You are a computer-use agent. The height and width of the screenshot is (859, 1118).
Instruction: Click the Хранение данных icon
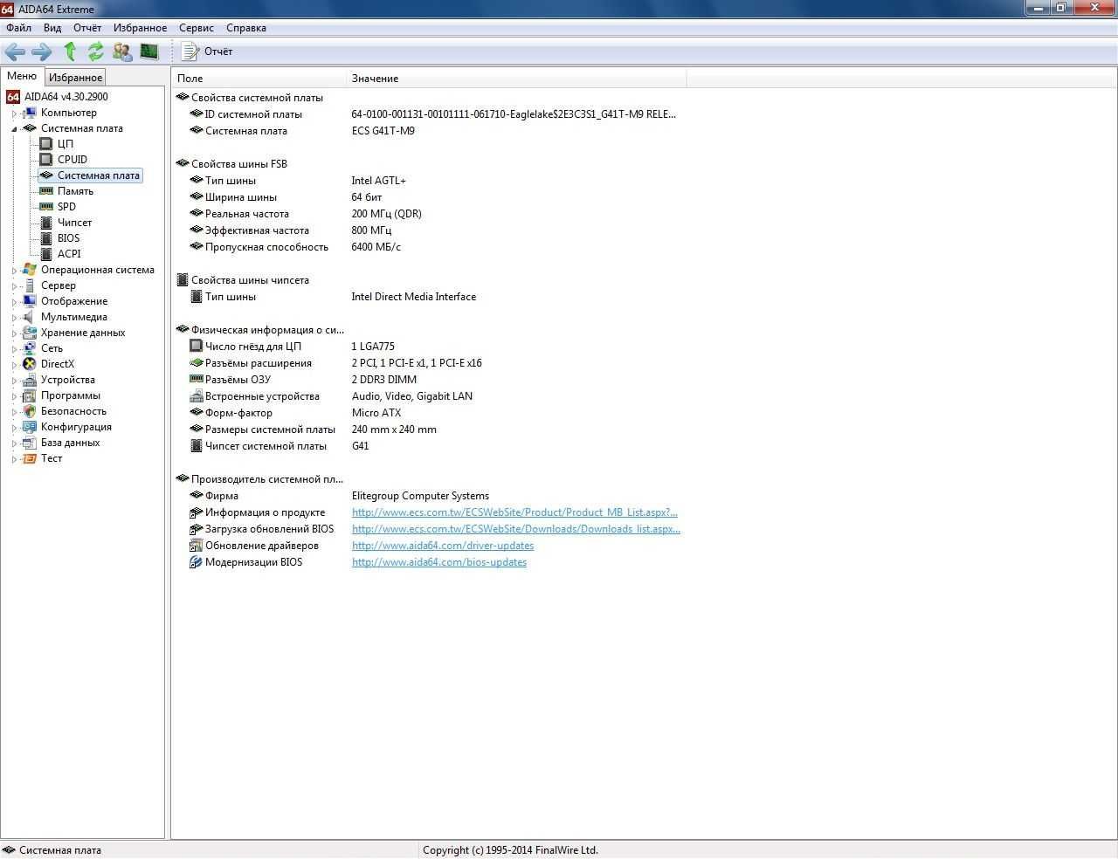point(30,333)
